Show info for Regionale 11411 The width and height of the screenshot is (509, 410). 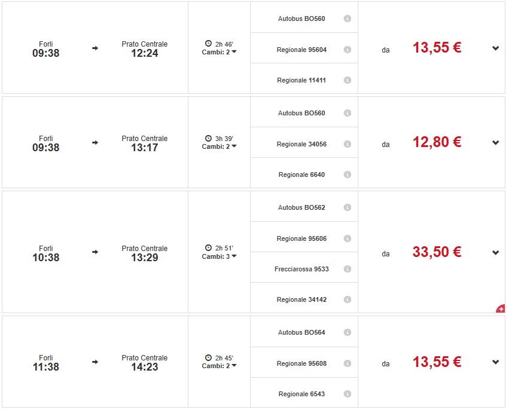348,80
